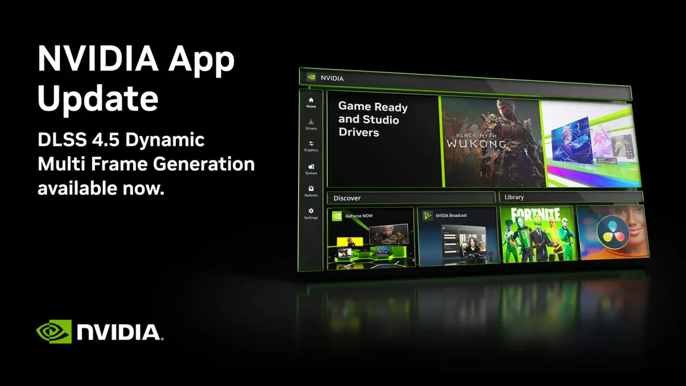Click the NVIDIA Broadcast logo badge
Image resolution: width=686 pixels, height=386 pixels.
[428, 215]
